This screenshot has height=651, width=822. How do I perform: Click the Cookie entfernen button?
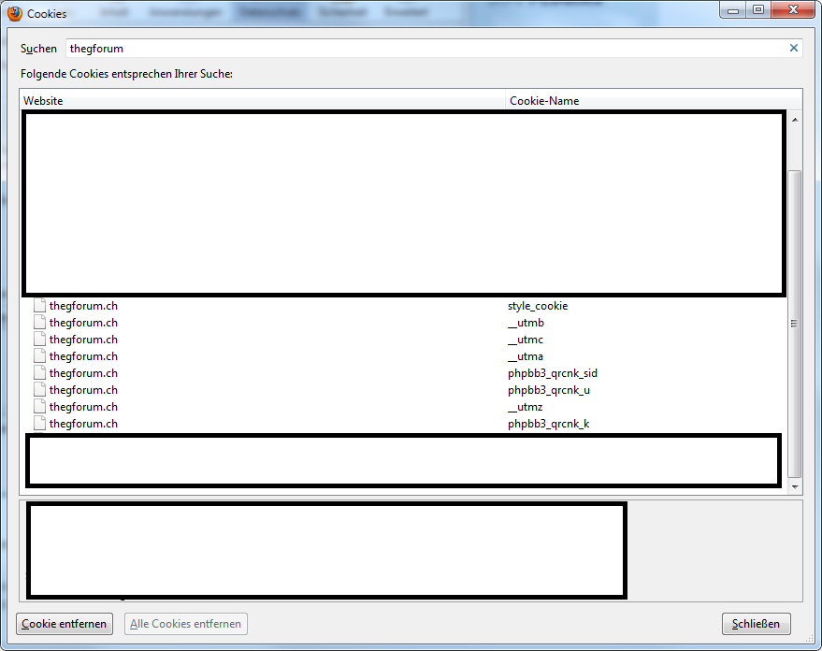click(65, 624)
